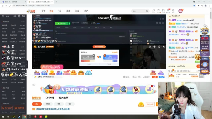Click the first gift icon in gift bar

[37, 73]
